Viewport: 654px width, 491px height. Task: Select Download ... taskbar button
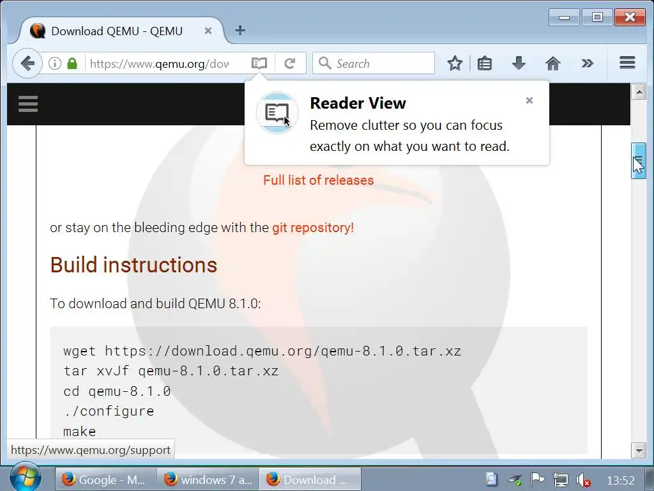pyautogui.click(x=310, y=479)
